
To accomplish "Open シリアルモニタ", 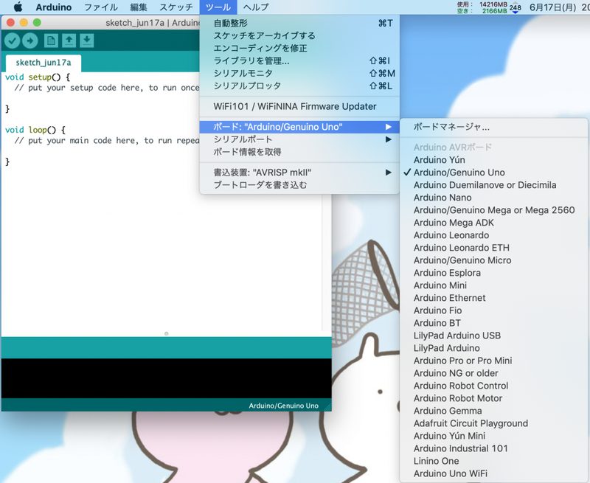I will coord(299,73).
